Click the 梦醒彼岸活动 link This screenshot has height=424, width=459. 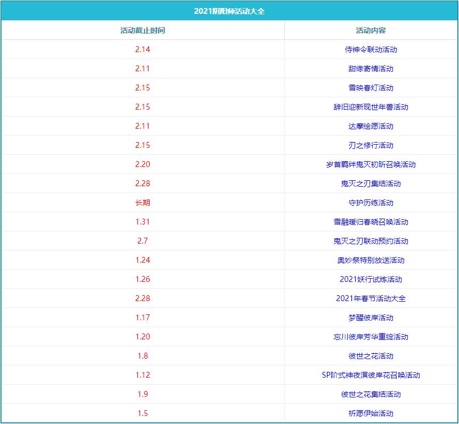[x=371, y=318]
